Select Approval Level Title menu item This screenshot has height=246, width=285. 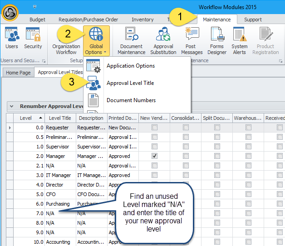(130, 83)
